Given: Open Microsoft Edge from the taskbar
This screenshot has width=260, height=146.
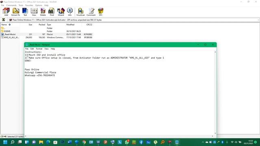Looking at the screenshot, I should point(48,142).
